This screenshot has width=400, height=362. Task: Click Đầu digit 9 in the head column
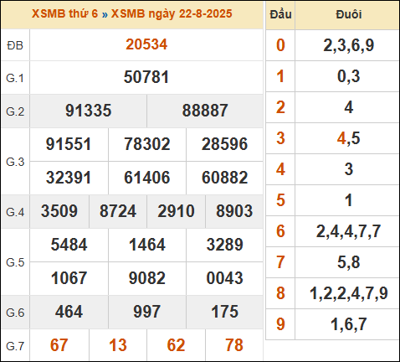tap(280, 324)
